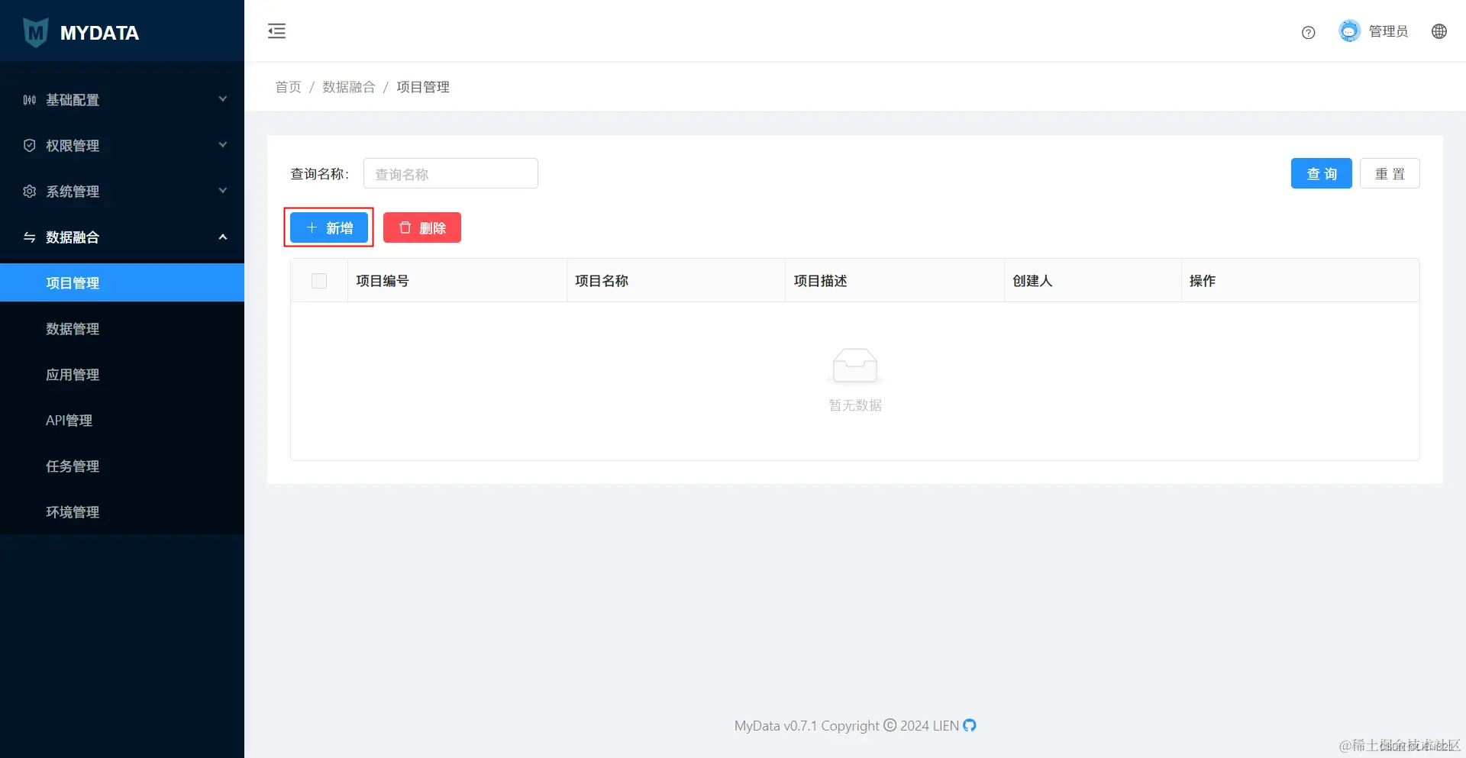Screen dimensions: 1466x758
Task: Click the 查询名称 input field
Action: (x=450, y=173)
